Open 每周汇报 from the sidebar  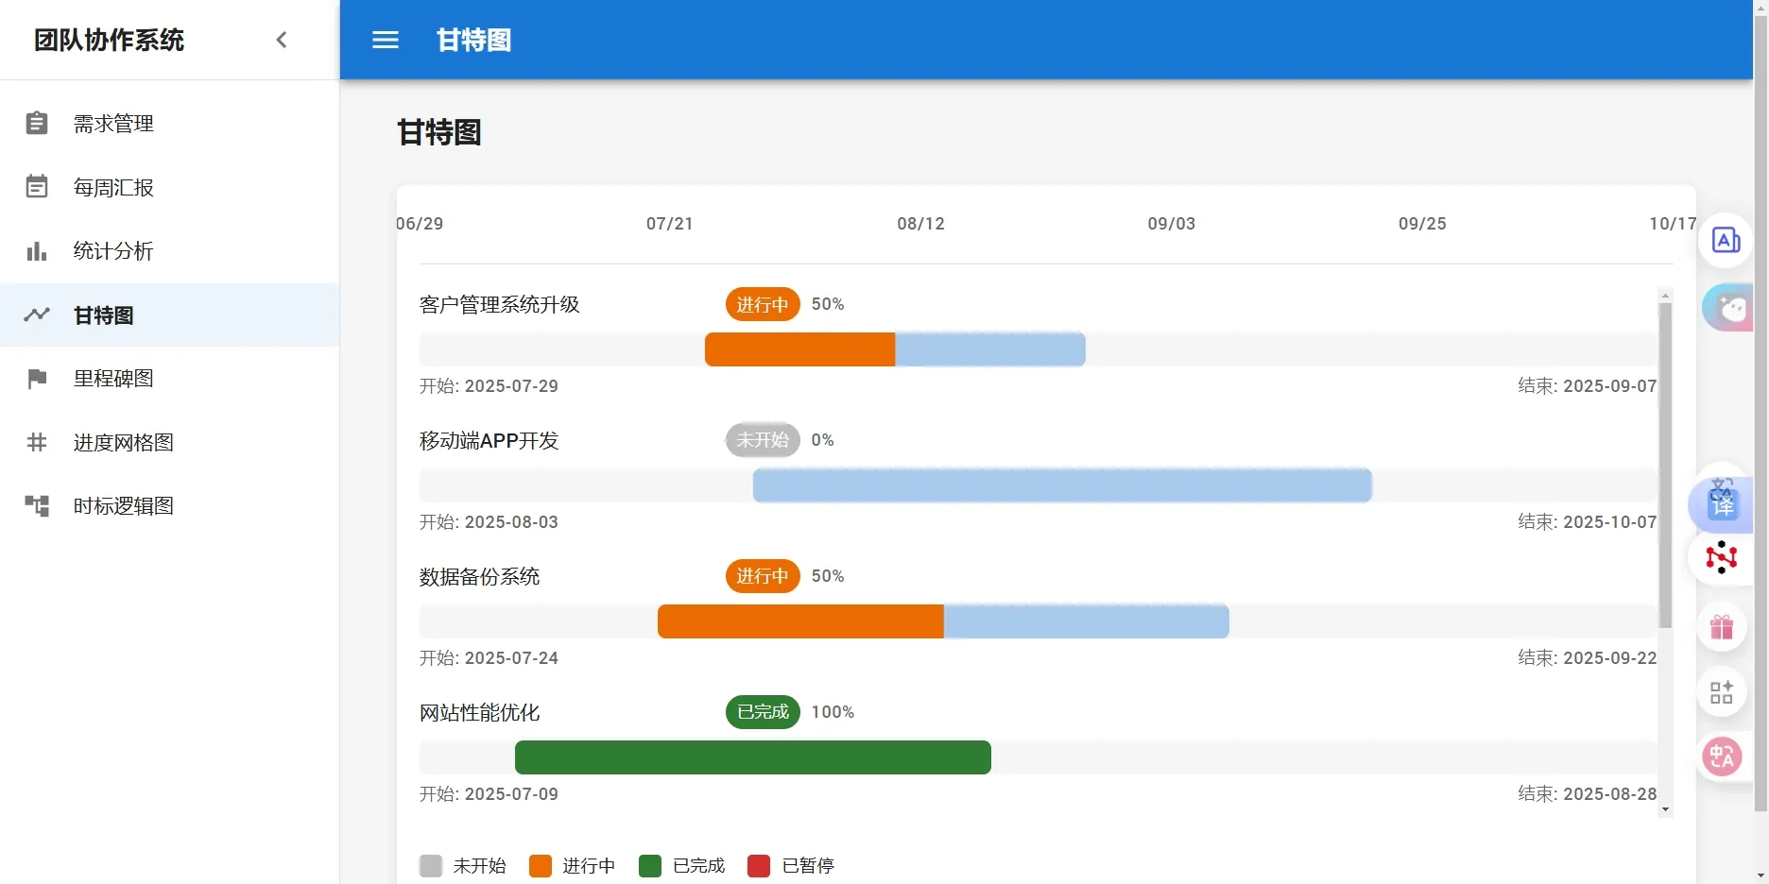pyautogui.click(x=113, y=188)
